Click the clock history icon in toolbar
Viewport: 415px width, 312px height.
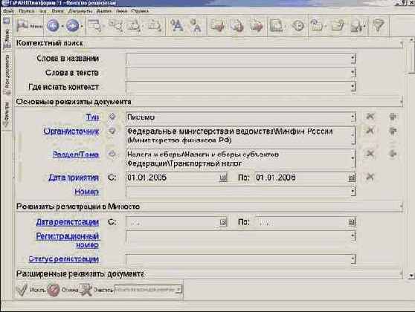click(x=298, y=26)
